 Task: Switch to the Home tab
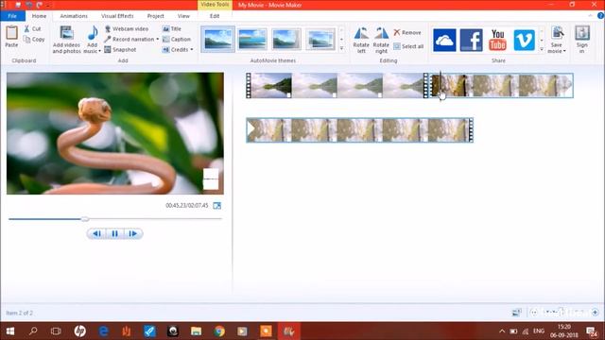pos(39,16)
